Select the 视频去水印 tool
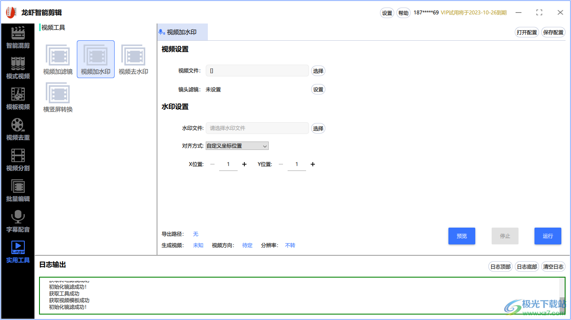Screen dimensions: 571x320 click(x=133, y=59)
